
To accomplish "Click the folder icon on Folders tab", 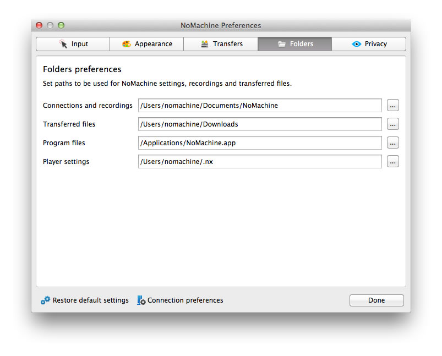I will coord(282,44).
